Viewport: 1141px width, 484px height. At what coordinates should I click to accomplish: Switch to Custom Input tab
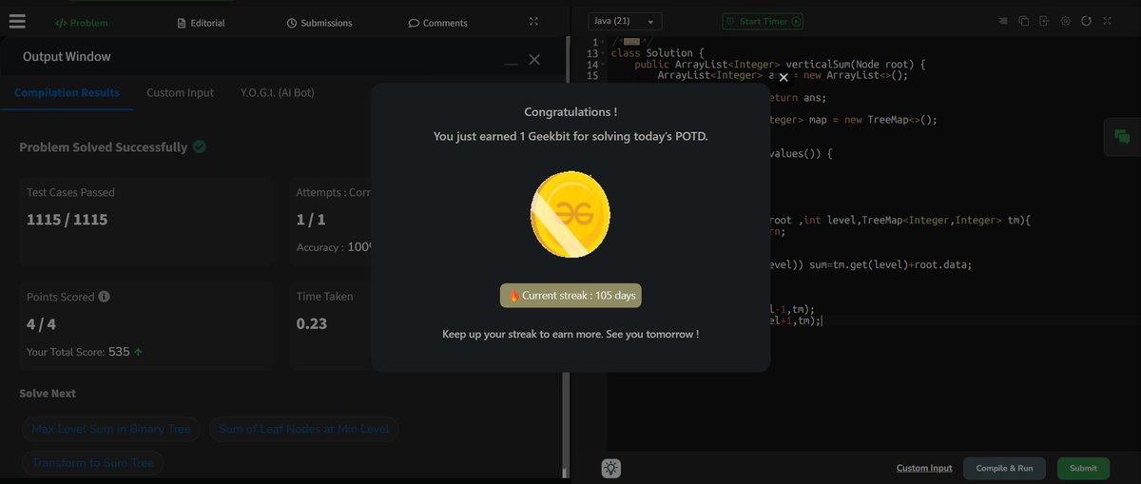180,92
